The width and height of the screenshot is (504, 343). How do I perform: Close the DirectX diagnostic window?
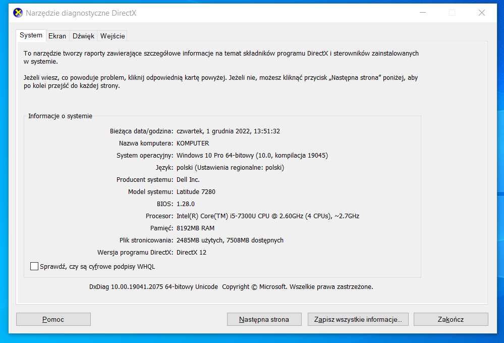click(481, 13)
